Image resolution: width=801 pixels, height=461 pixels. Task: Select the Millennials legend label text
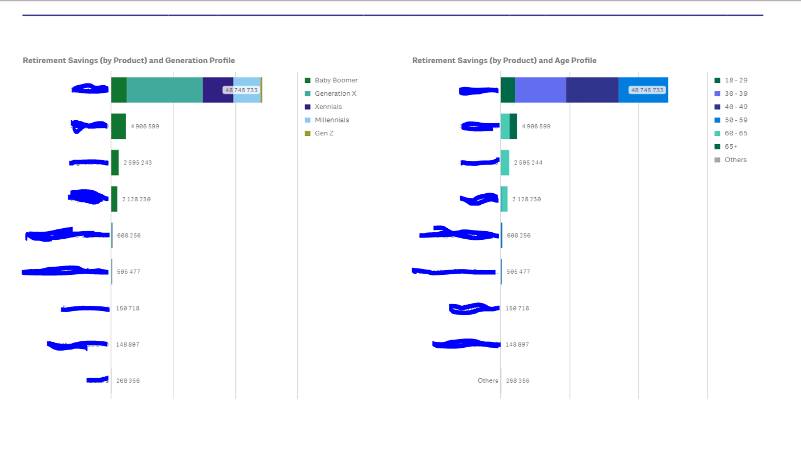coord(332,120)
